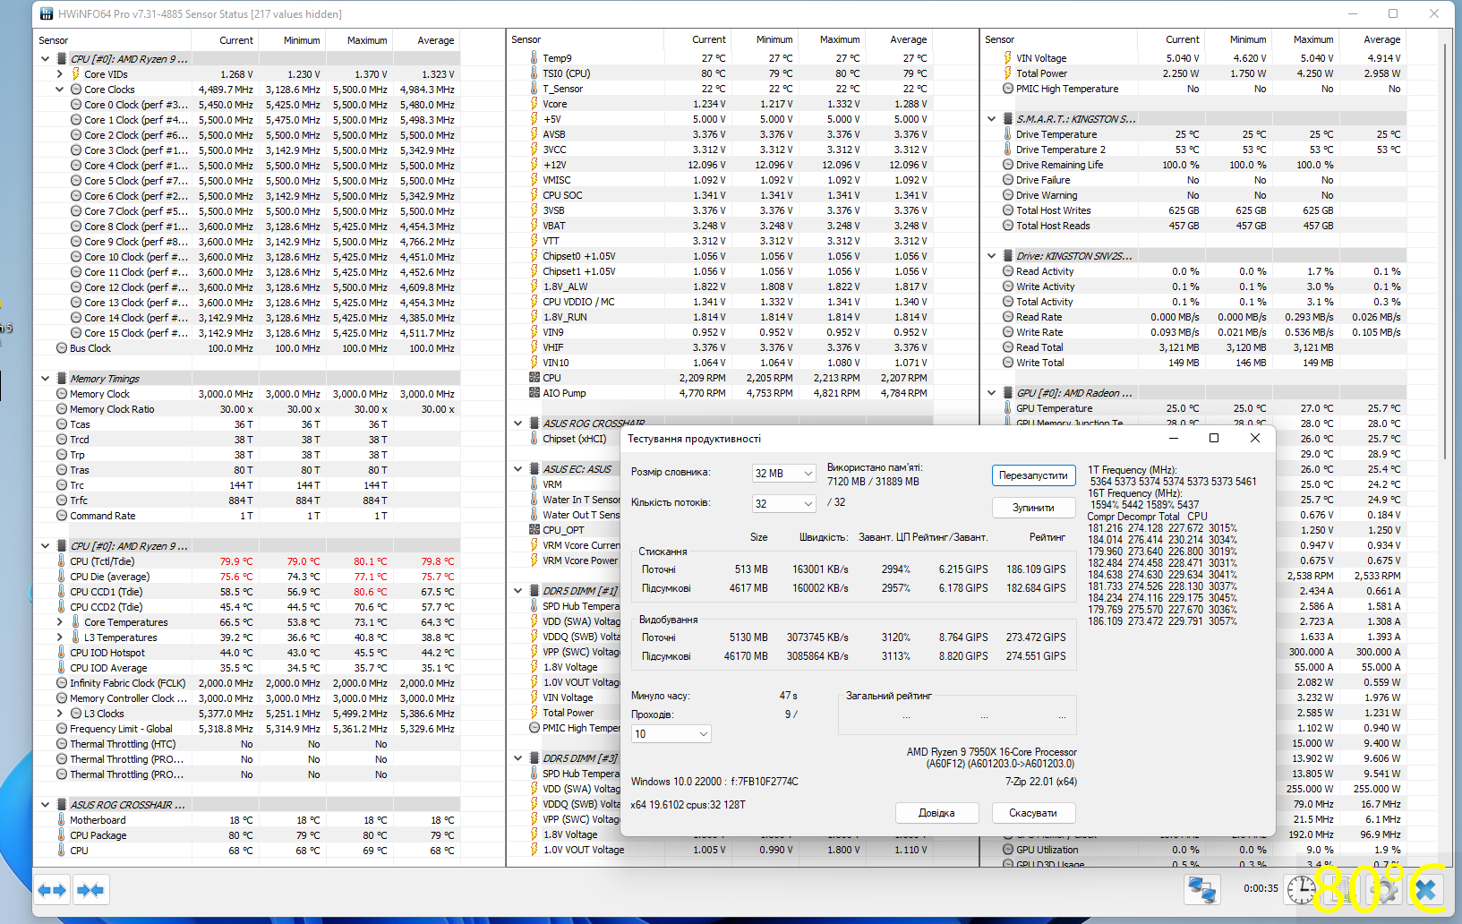
Task: Click the Довідка help button
Action: [936, 813]
